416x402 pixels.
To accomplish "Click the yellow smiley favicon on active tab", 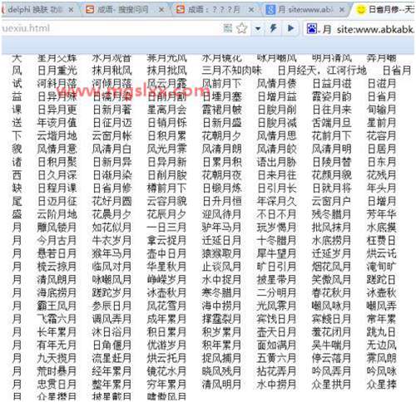I will [361, 10].
